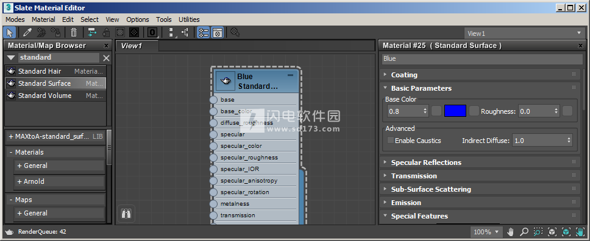This screenshot has height=241, width=590.
Task: Expand the Arnold materials group
Action: pos(59,181)
